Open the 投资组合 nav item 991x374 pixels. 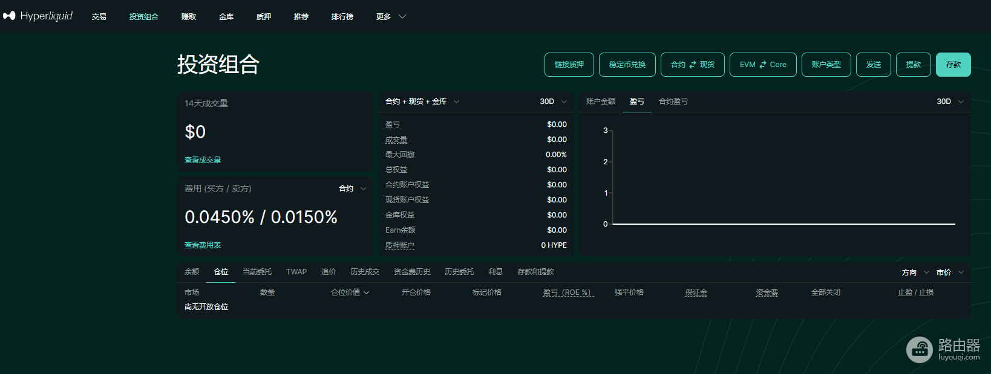tap(144, 17)
